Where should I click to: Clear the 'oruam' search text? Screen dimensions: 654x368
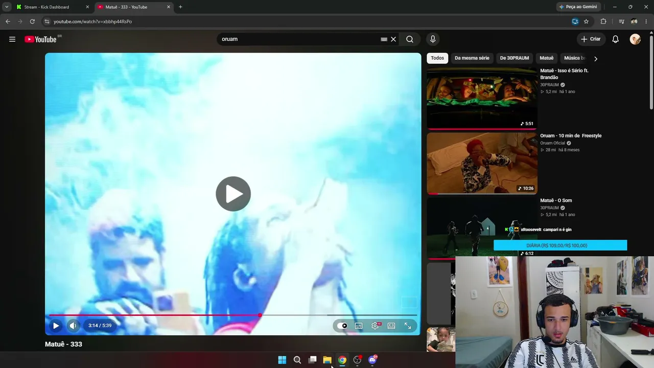click(x=393, y=39)
